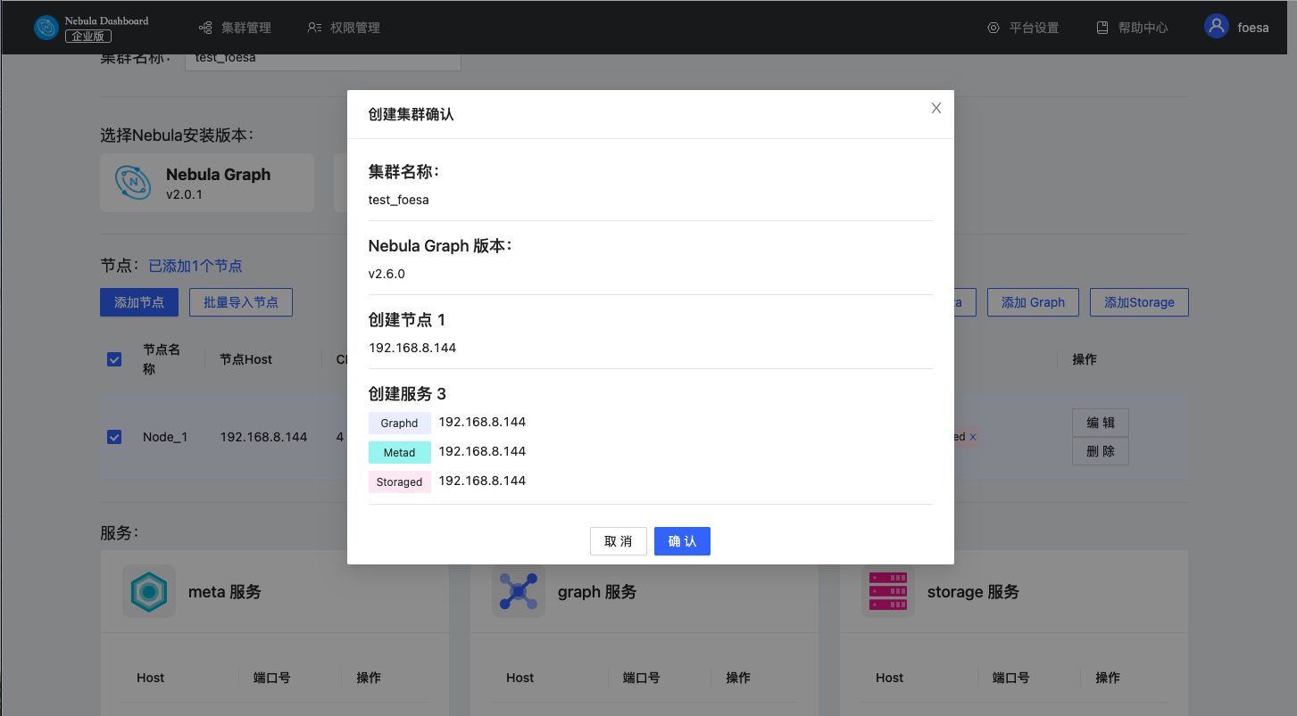1297x716 pixels.
Task: Click the 添加节点 button
Action: (139, 302)
